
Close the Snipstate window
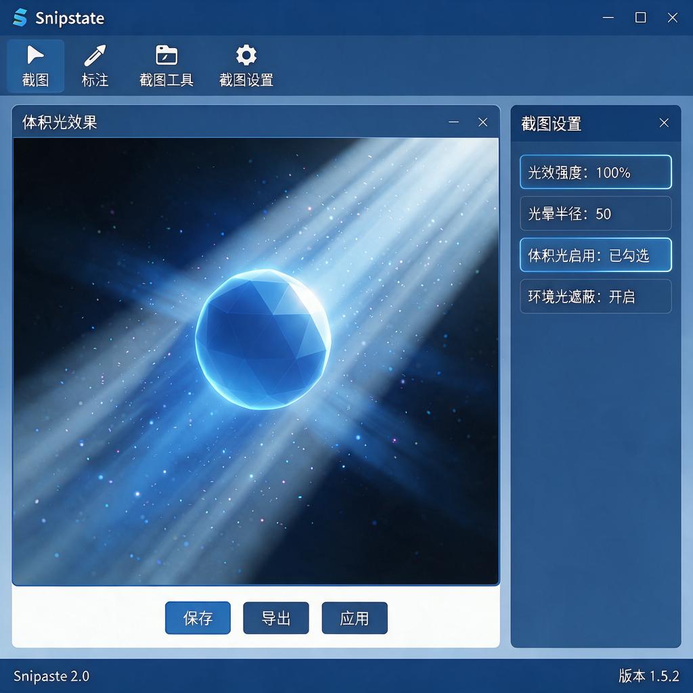tap(673, 18)
